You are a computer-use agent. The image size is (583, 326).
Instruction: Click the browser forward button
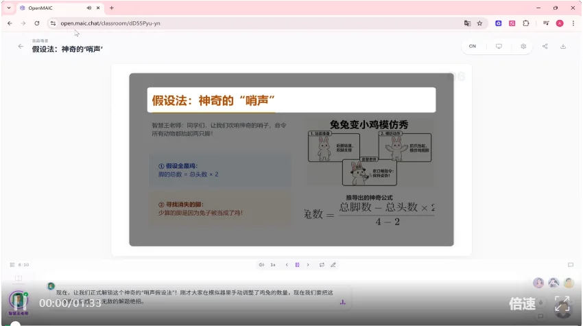click(23, 23)
